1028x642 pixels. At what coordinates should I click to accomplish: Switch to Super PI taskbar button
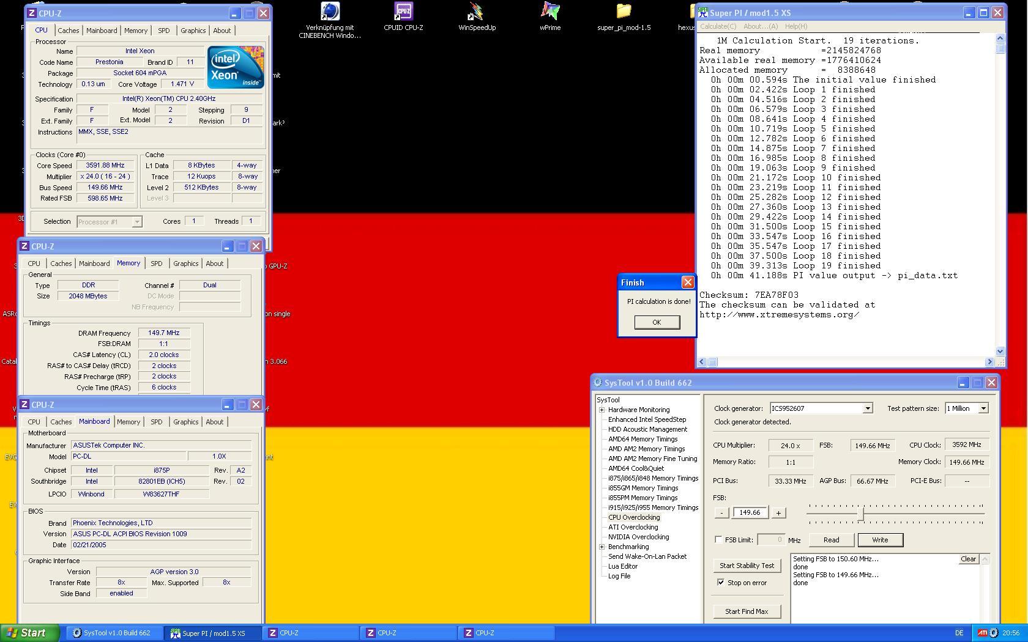click(x=212, y=633)
